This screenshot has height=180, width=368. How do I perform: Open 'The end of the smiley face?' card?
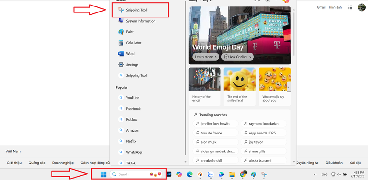click(x=239, y=87)
